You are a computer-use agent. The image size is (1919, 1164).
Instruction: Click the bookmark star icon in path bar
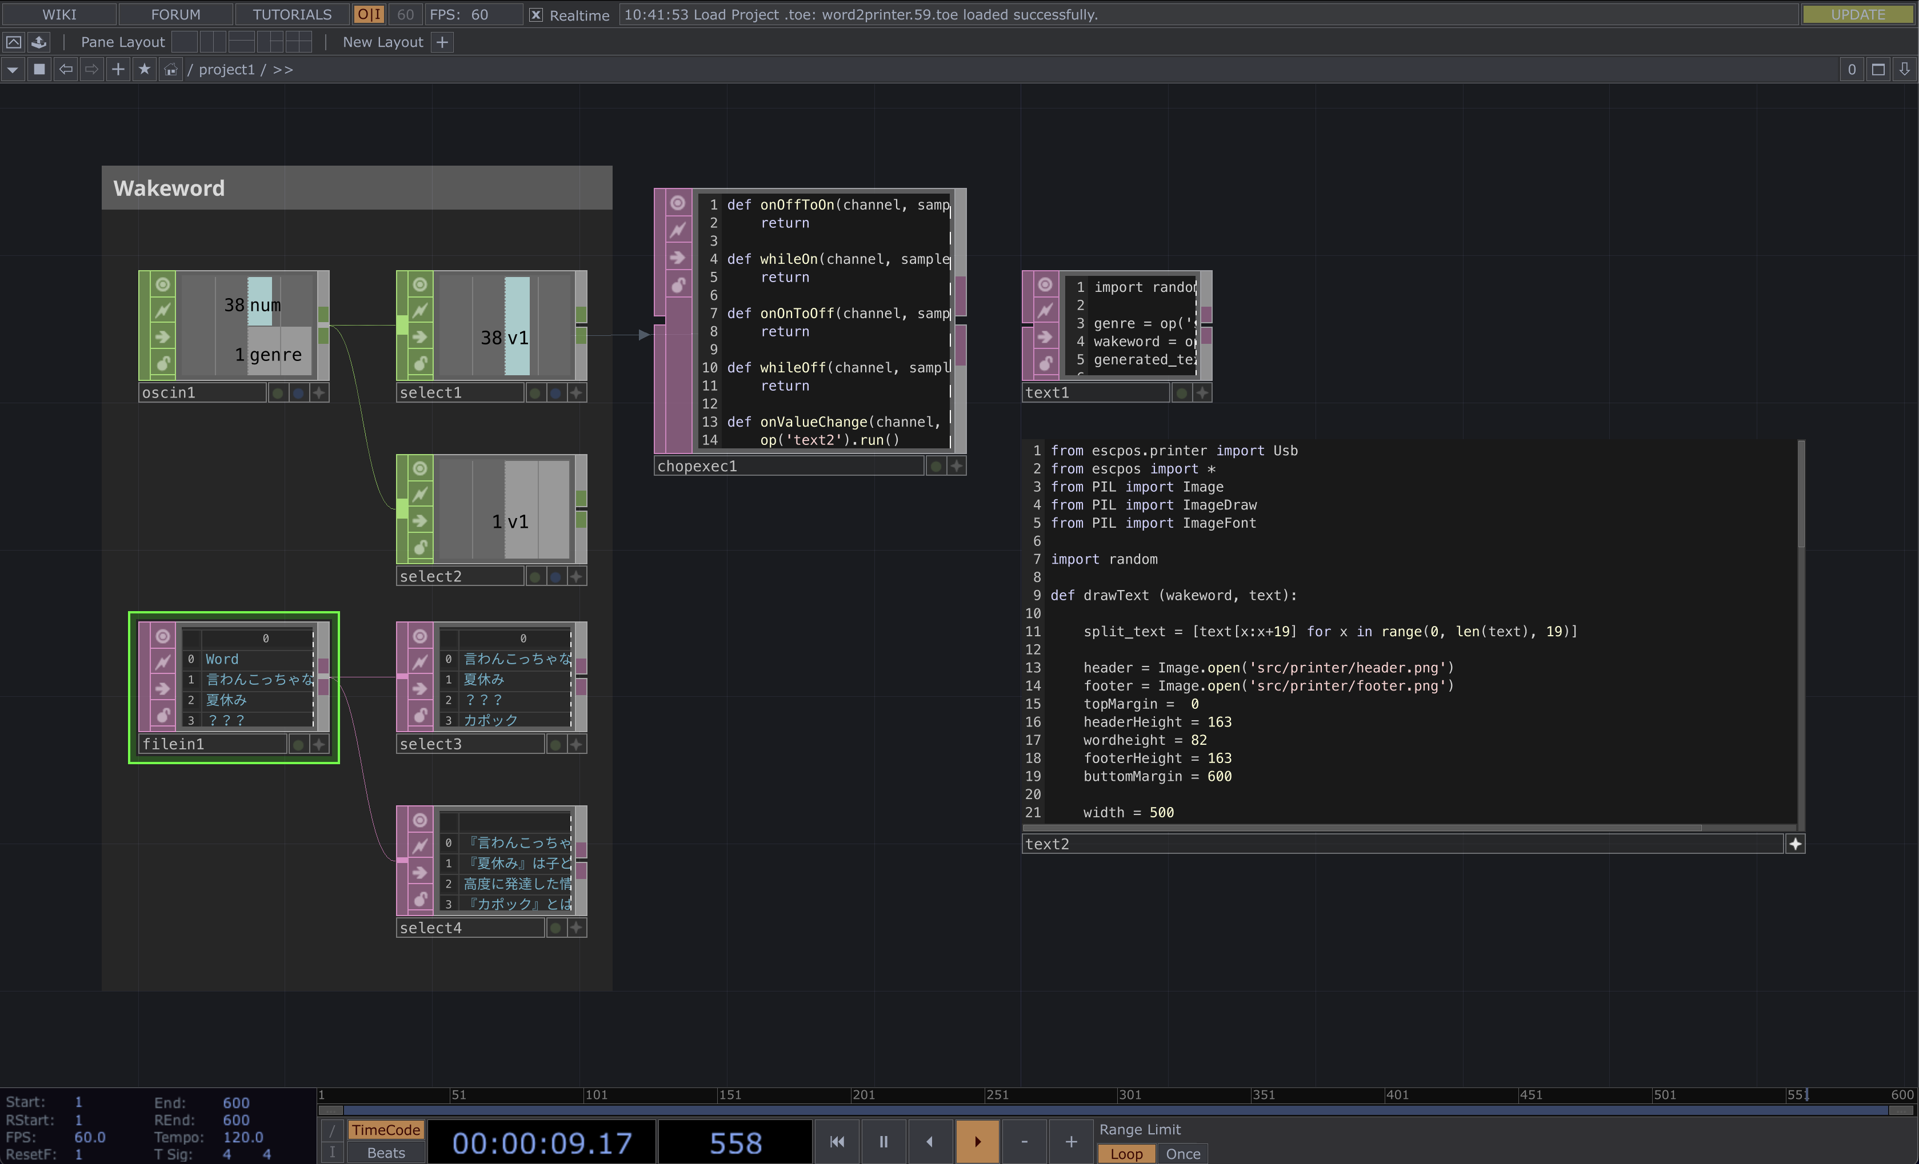(x=144, y=69)
